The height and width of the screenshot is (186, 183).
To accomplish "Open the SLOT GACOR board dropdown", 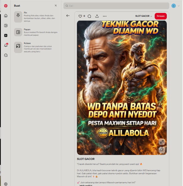I will pyautogui.click(x=144, y=16).
